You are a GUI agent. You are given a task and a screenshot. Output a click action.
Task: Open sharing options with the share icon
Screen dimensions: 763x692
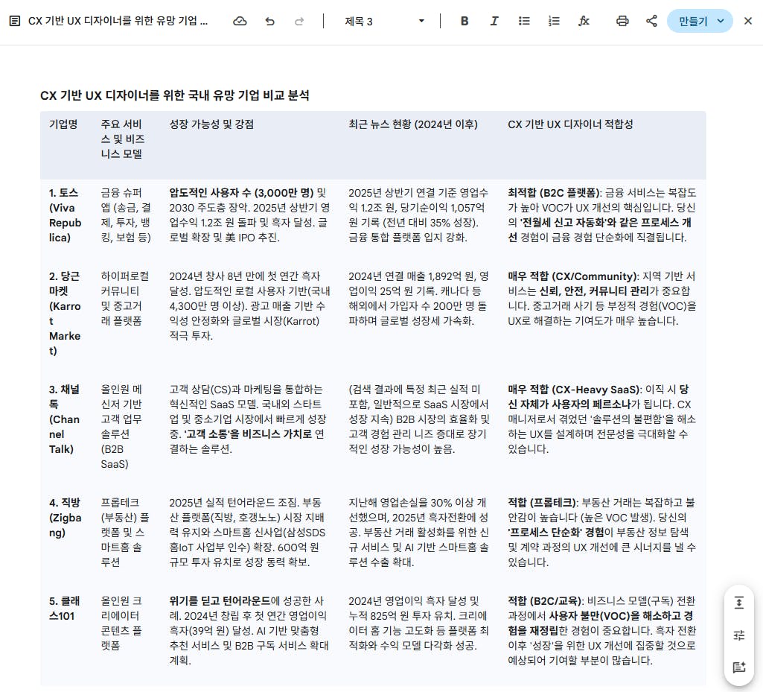[651, 21]
